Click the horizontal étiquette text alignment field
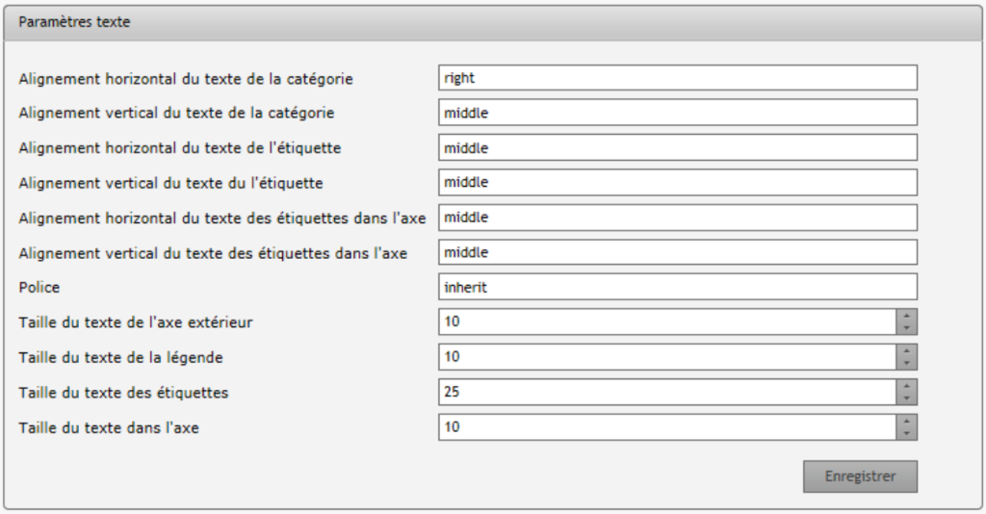Screen dimensions: 986x514 677,147
